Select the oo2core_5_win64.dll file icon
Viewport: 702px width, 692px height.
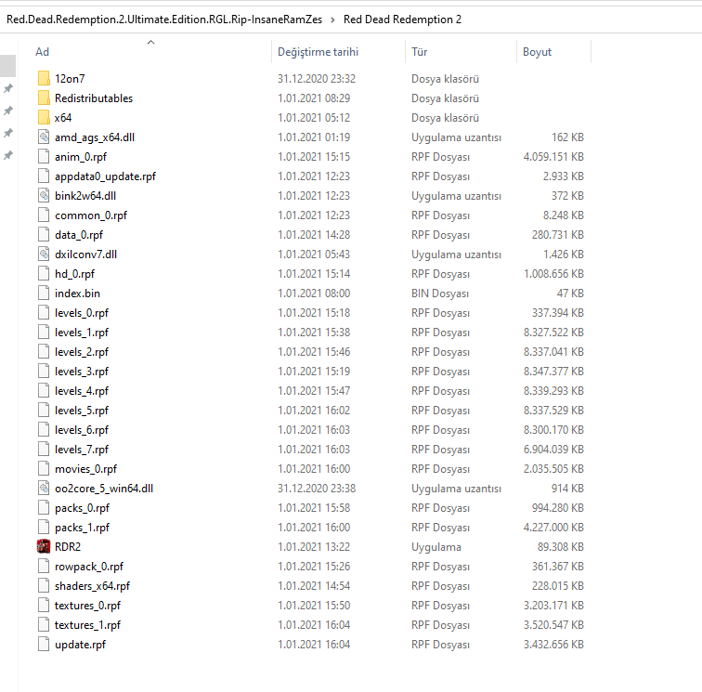point(44,489)
